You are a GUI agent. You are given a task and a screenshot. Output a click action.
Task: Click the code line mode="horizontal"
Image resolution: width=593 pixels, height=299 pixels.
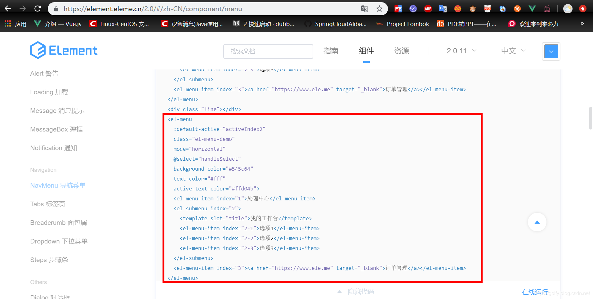[199, 149]
